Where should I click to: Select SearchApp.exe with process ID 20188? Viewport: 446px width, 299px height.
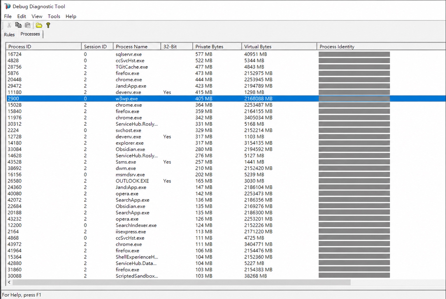point(226,213)
